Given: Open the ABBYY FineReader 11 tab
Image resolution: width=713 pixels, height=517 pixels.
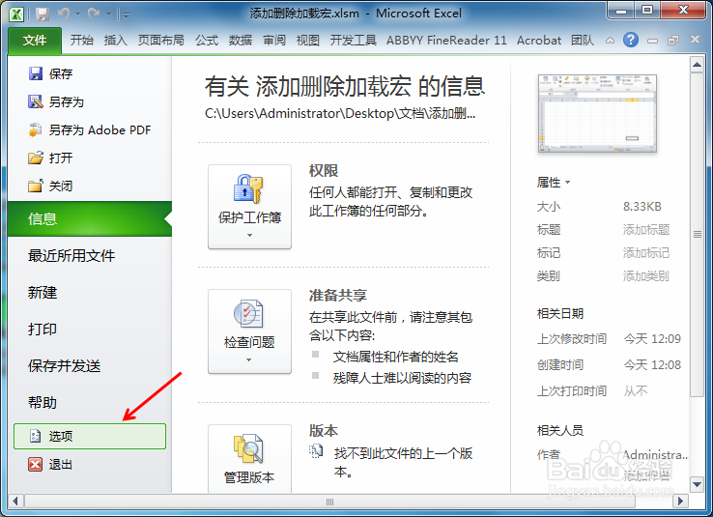Looking at the screenshot, I should (446, 41).
